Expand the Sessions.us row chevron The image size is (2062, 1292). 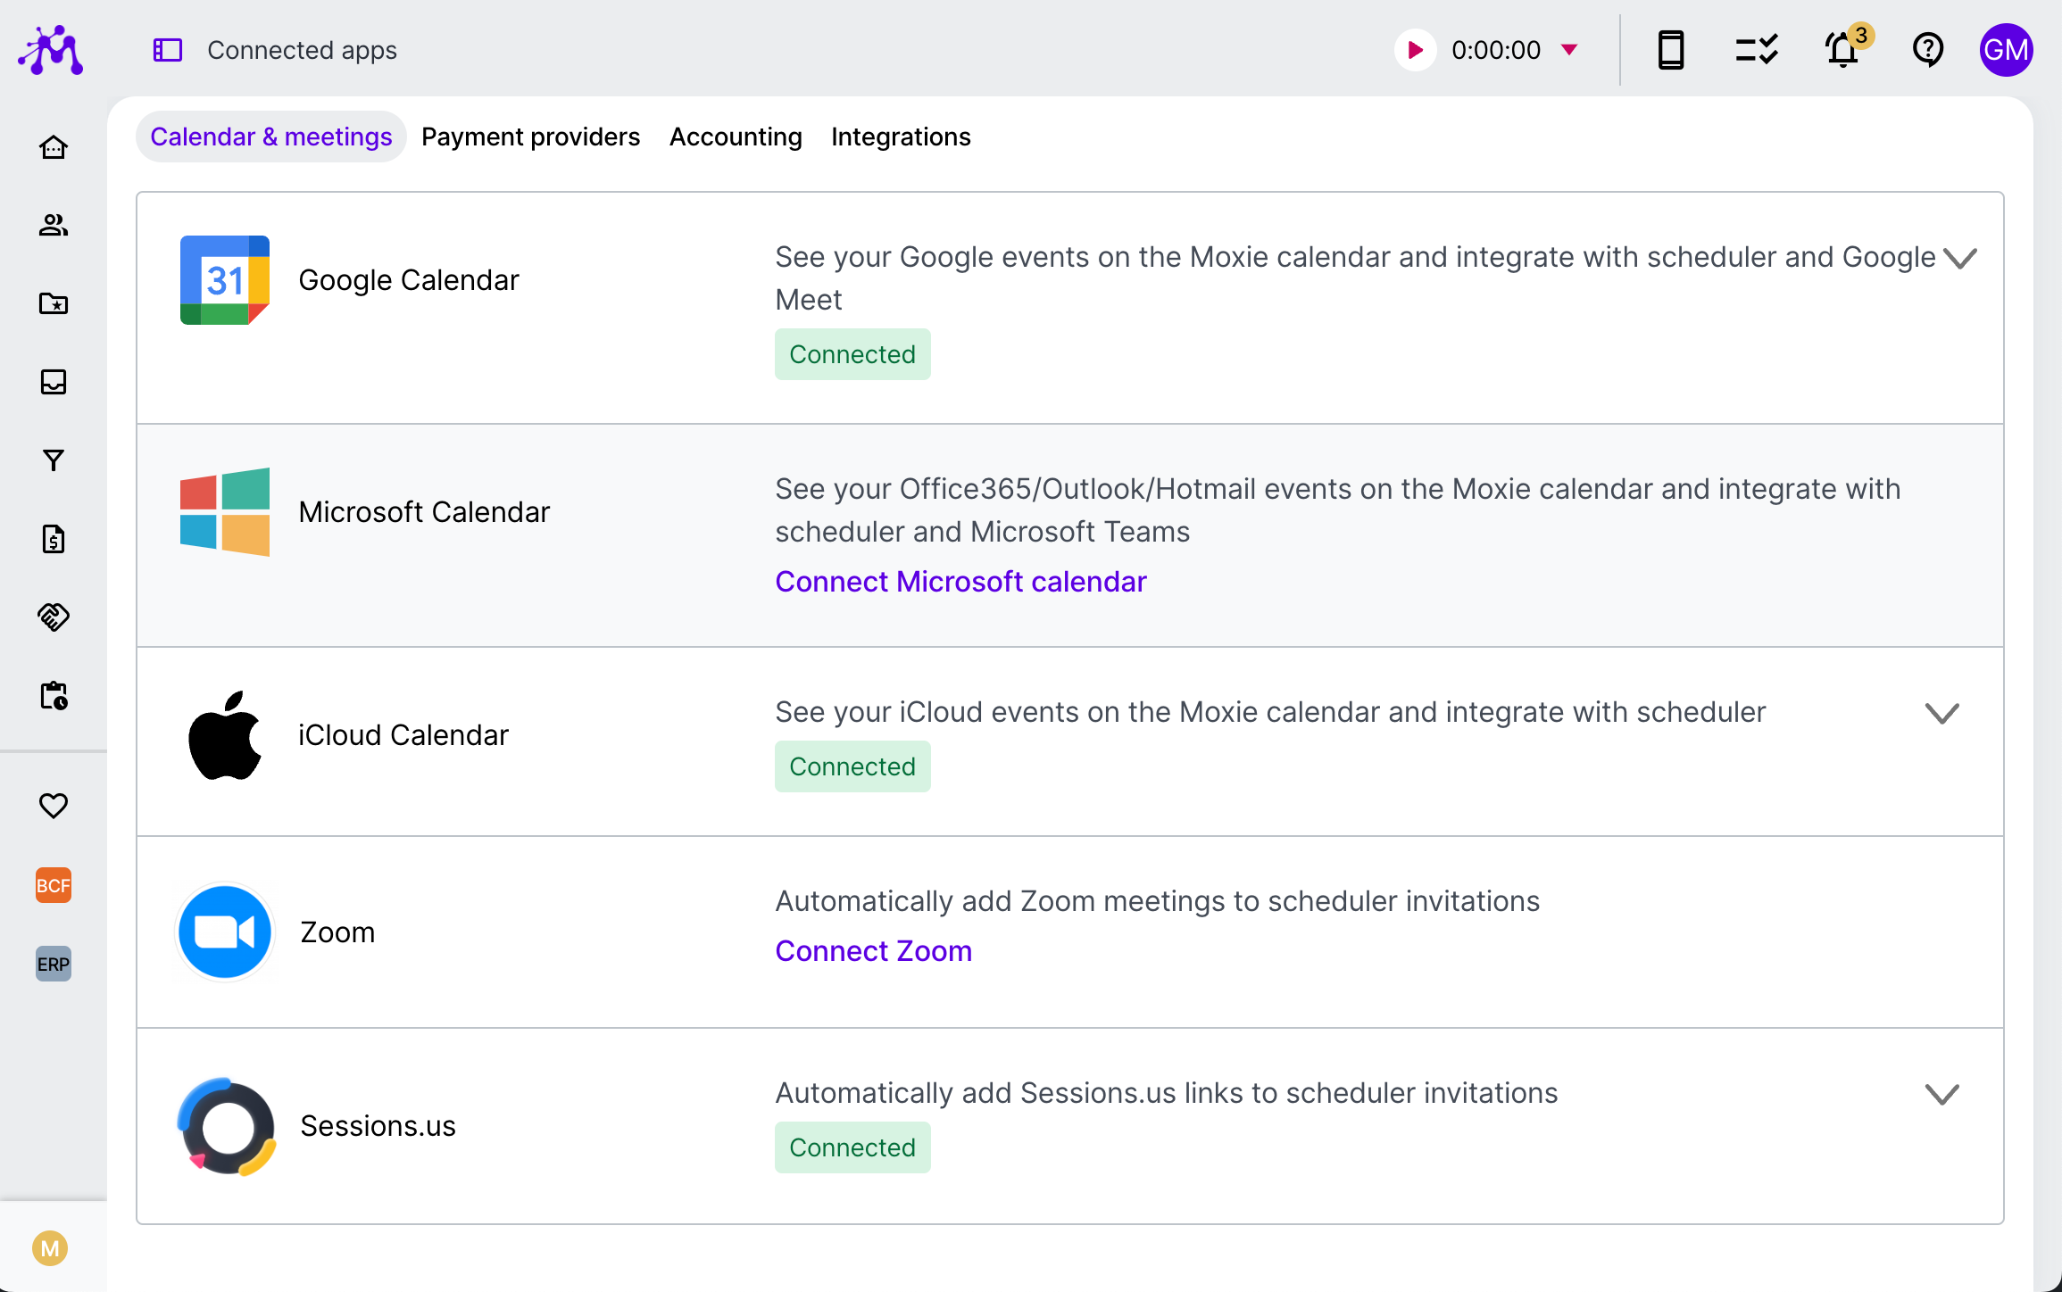(x=1942, y=1095)
